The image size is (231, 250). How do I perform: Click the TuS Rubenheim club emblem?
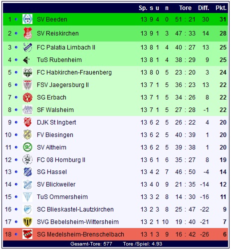tap(26, 60)
